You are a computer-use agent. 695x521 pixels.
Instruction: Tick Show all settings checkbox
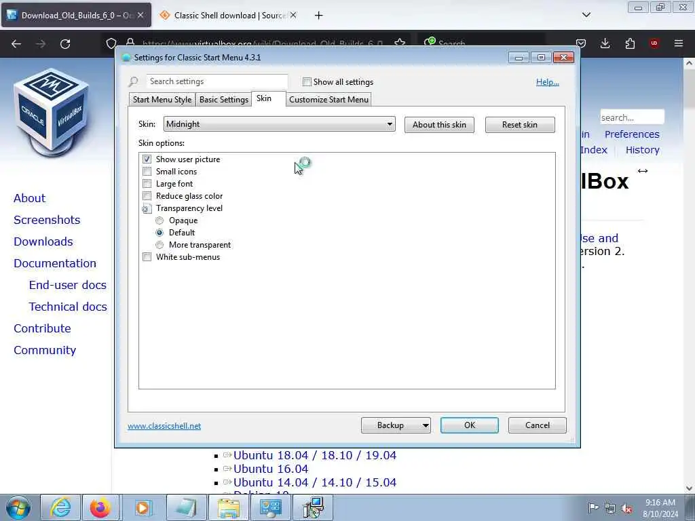[x=307, y=82]
